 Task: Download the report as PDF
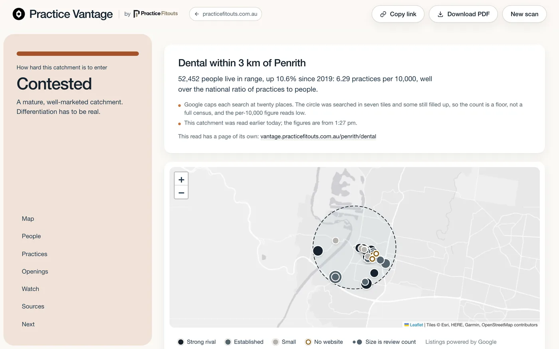tap(463, 14)
